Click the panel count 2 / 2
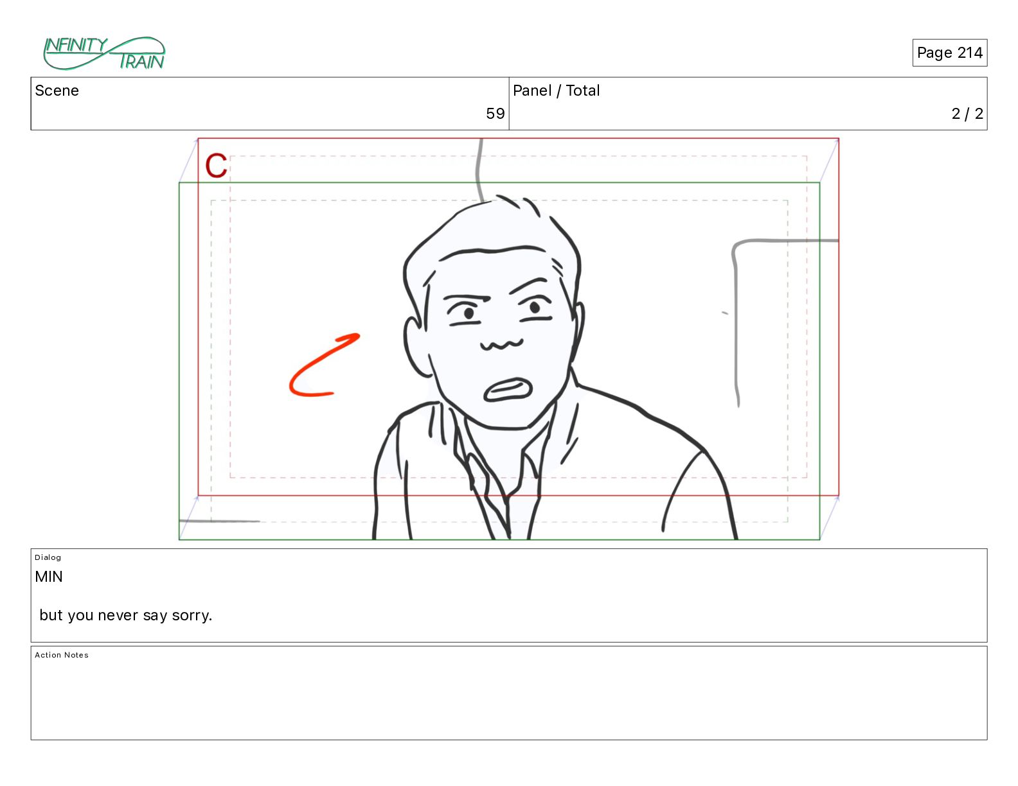The image size is (1018, 786). pyautogui.click(x=967, y=114)
